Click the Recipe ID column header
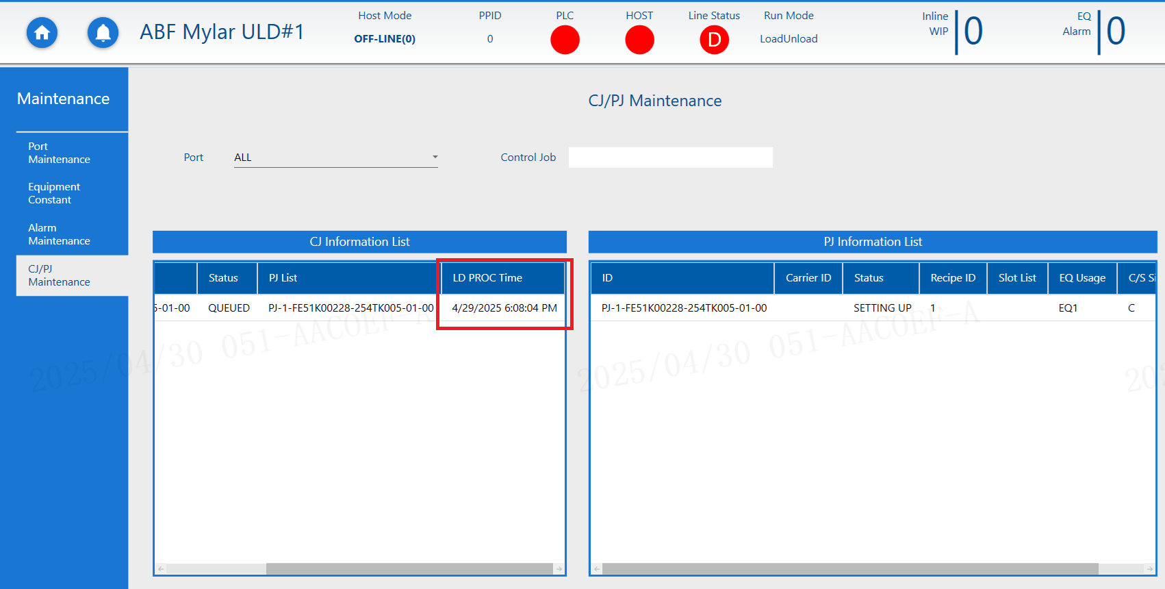This screenshot has height=589, width=1165. 952,278
